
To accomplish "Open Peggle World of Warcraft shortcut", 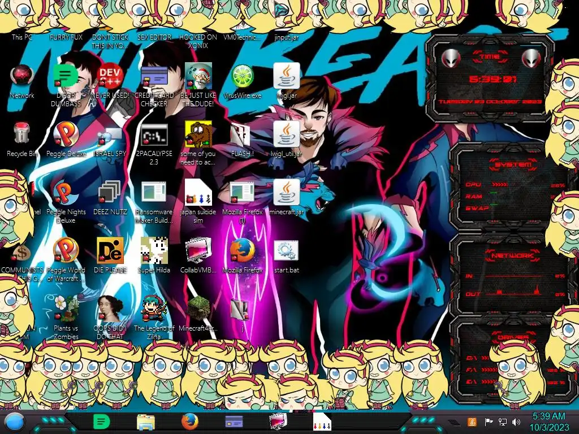I will pos(66,251).
